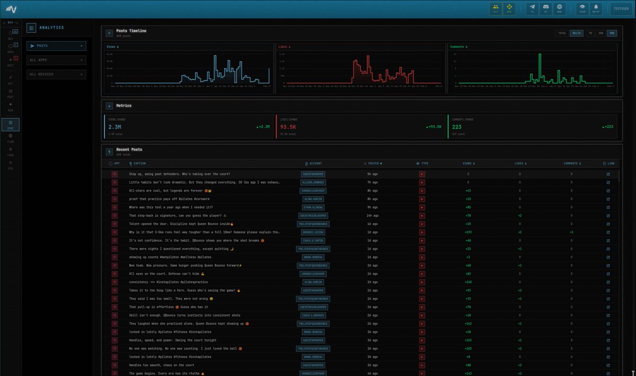This screenshot has width=636, height=376.
Task: Open the Telegram TG link icon
Action: tap(532, 8)
